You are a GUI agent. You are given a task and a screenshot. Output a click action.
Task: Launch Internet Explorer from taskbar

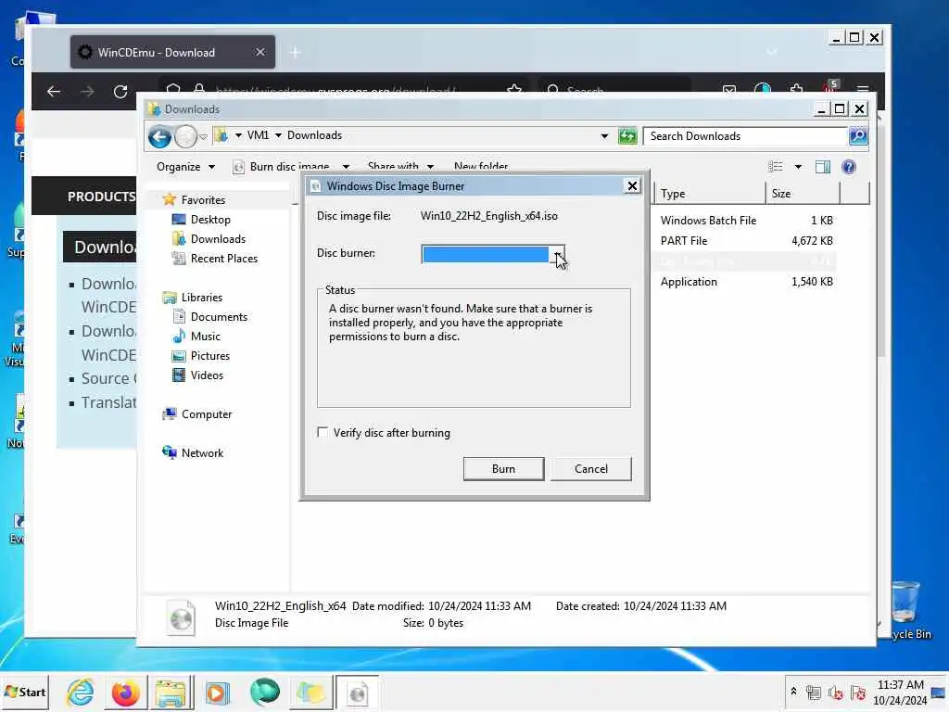point(81,692)
